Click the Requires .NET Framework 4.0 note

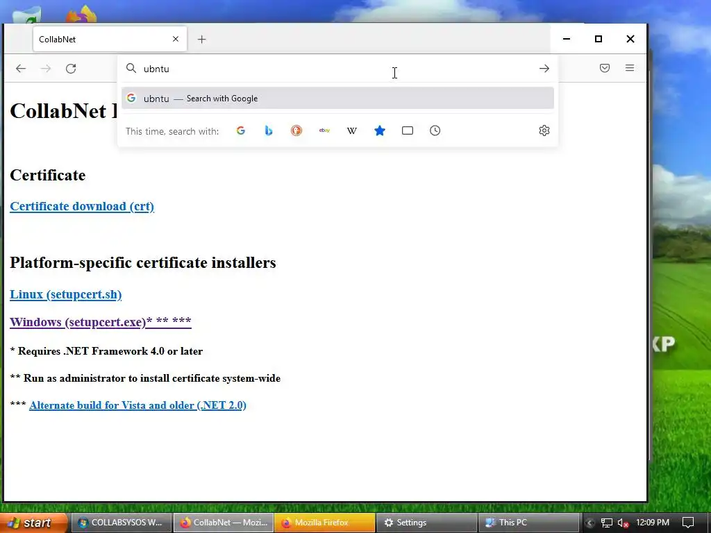tap(106, 351)
